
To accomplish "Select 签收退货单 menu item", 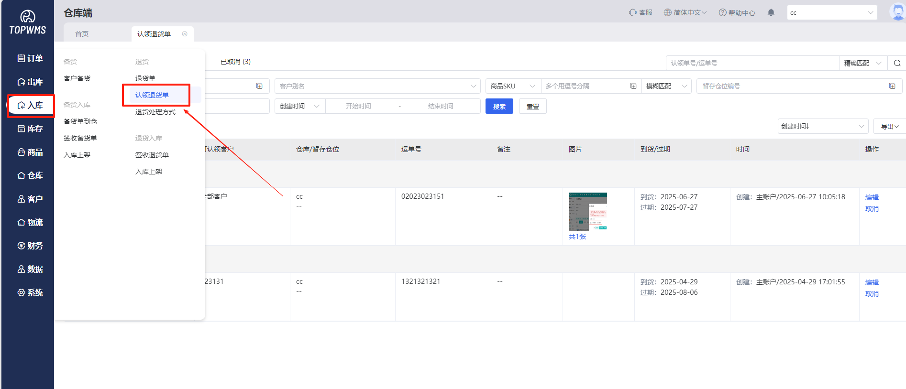I will point(152,155).
